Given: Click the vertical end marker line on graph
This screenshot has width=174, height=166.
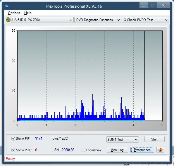Looking at the screenshot, I should (144, 76).
